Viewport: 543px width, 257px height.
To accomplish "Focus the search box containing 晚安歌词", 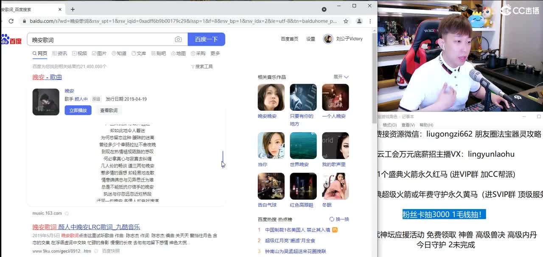I will (x=102, y=39).
